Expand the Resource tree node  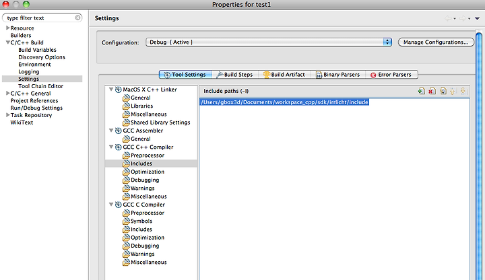click(7, 28)
